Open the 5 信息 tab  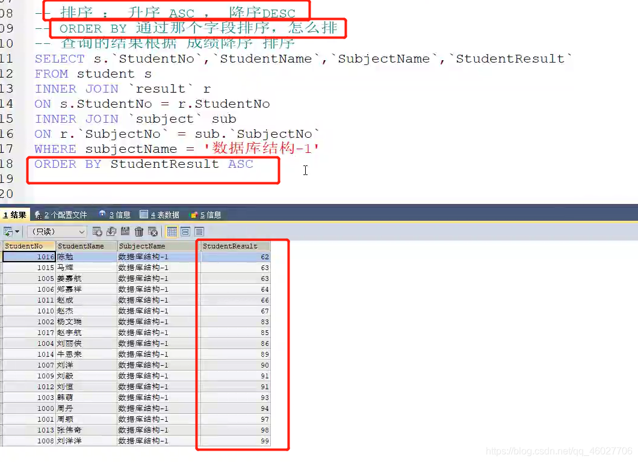[x=205, y=215]
